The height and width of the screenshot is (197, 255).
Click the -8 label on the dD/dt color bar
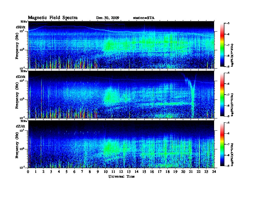(228, 106)
